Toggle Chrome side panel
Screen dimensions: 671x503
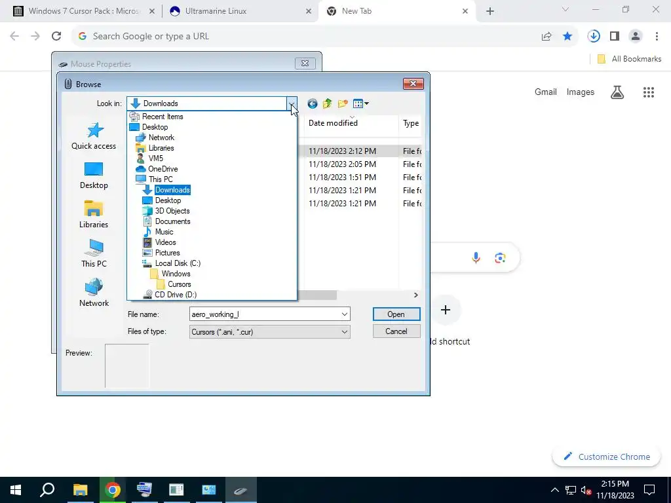click(x=615, y=37)
